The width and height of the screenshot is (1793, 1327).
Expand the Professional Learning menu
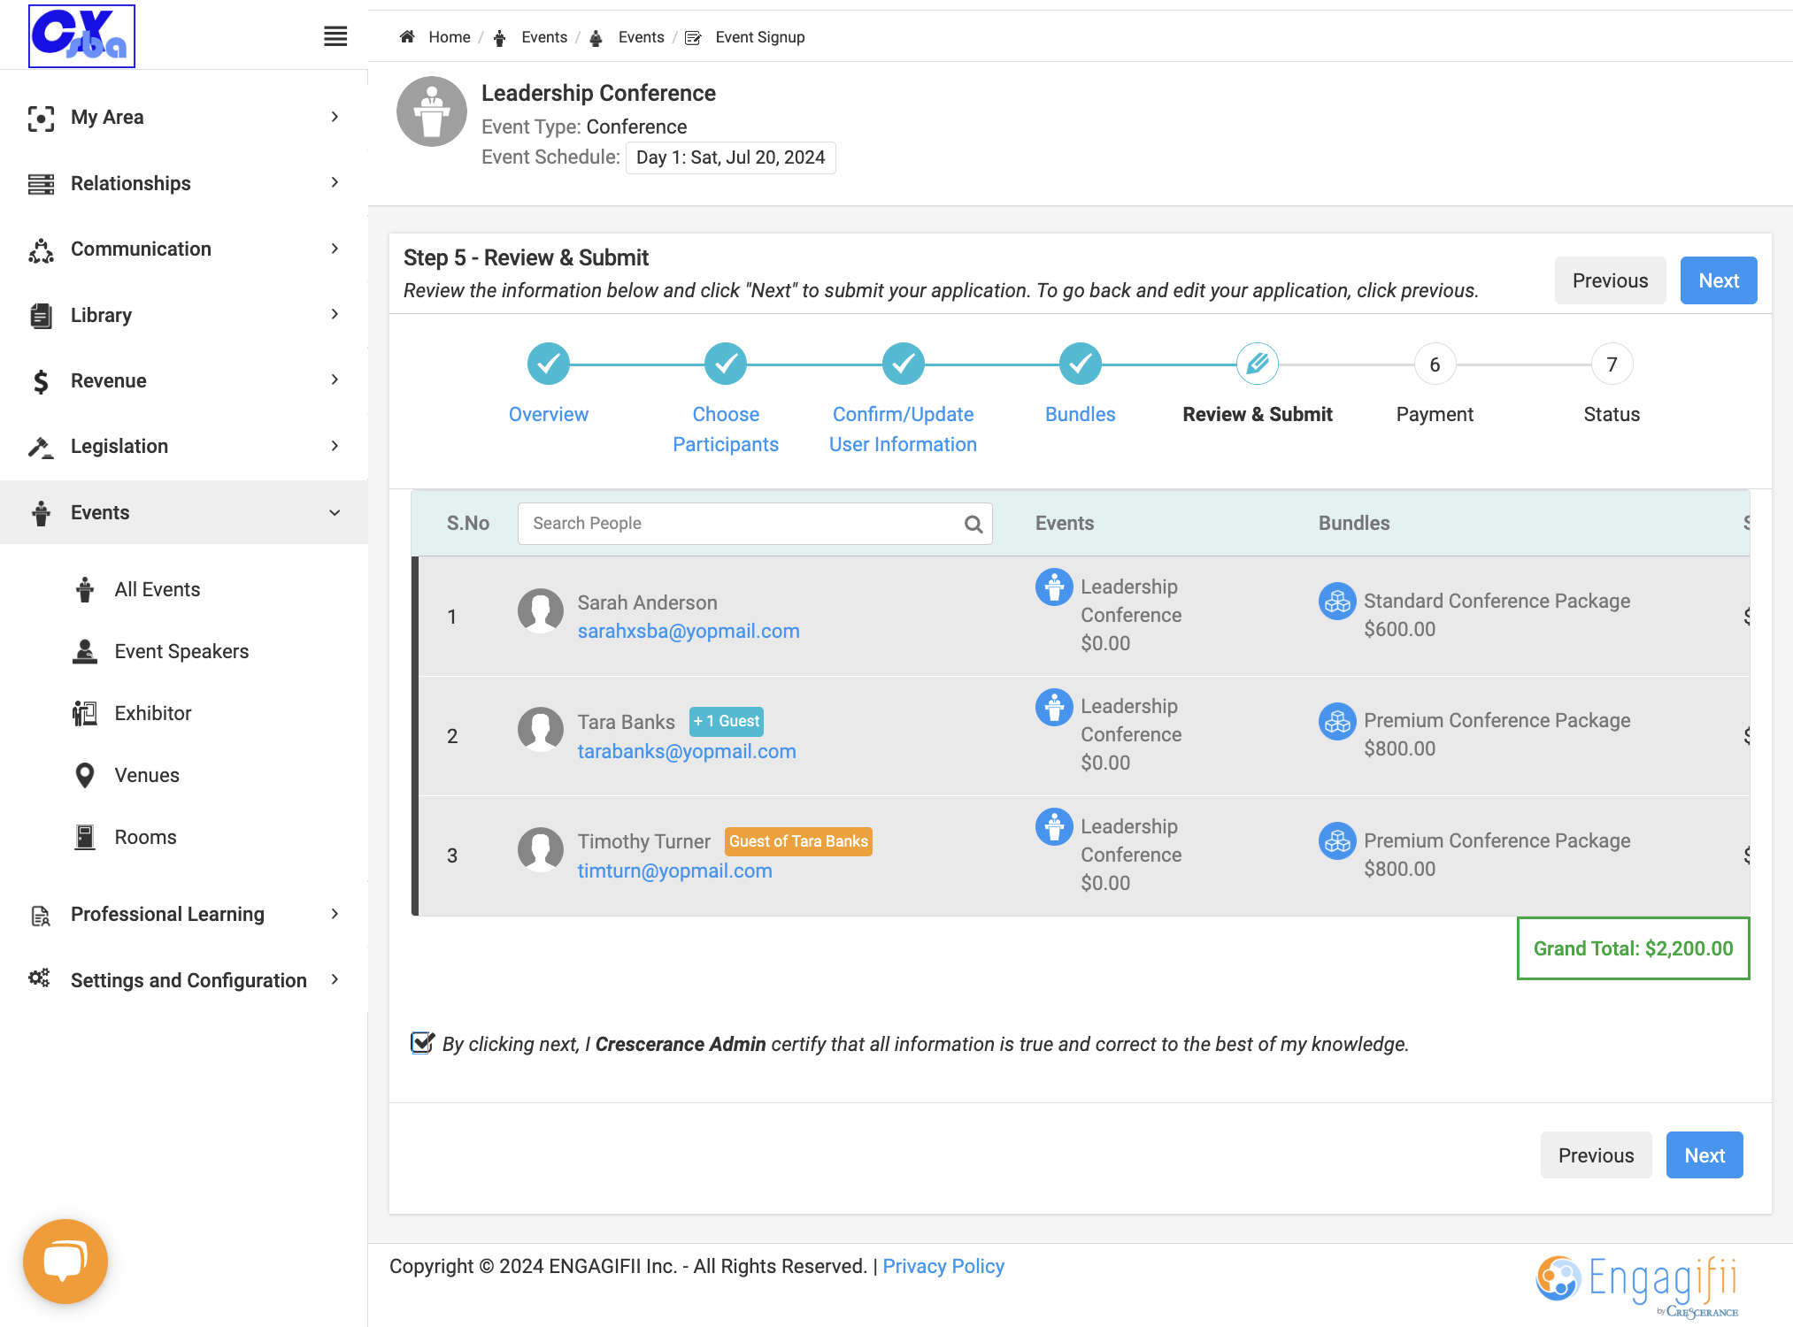coord(184,914)
